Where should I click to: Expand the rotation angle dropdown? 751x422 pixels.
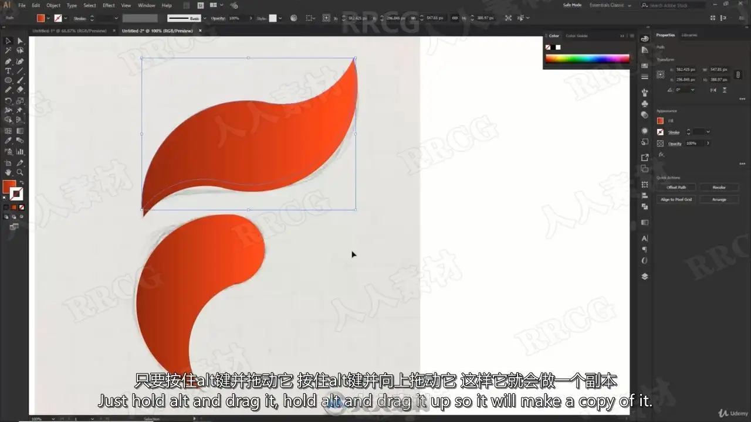tap(693, 90)
